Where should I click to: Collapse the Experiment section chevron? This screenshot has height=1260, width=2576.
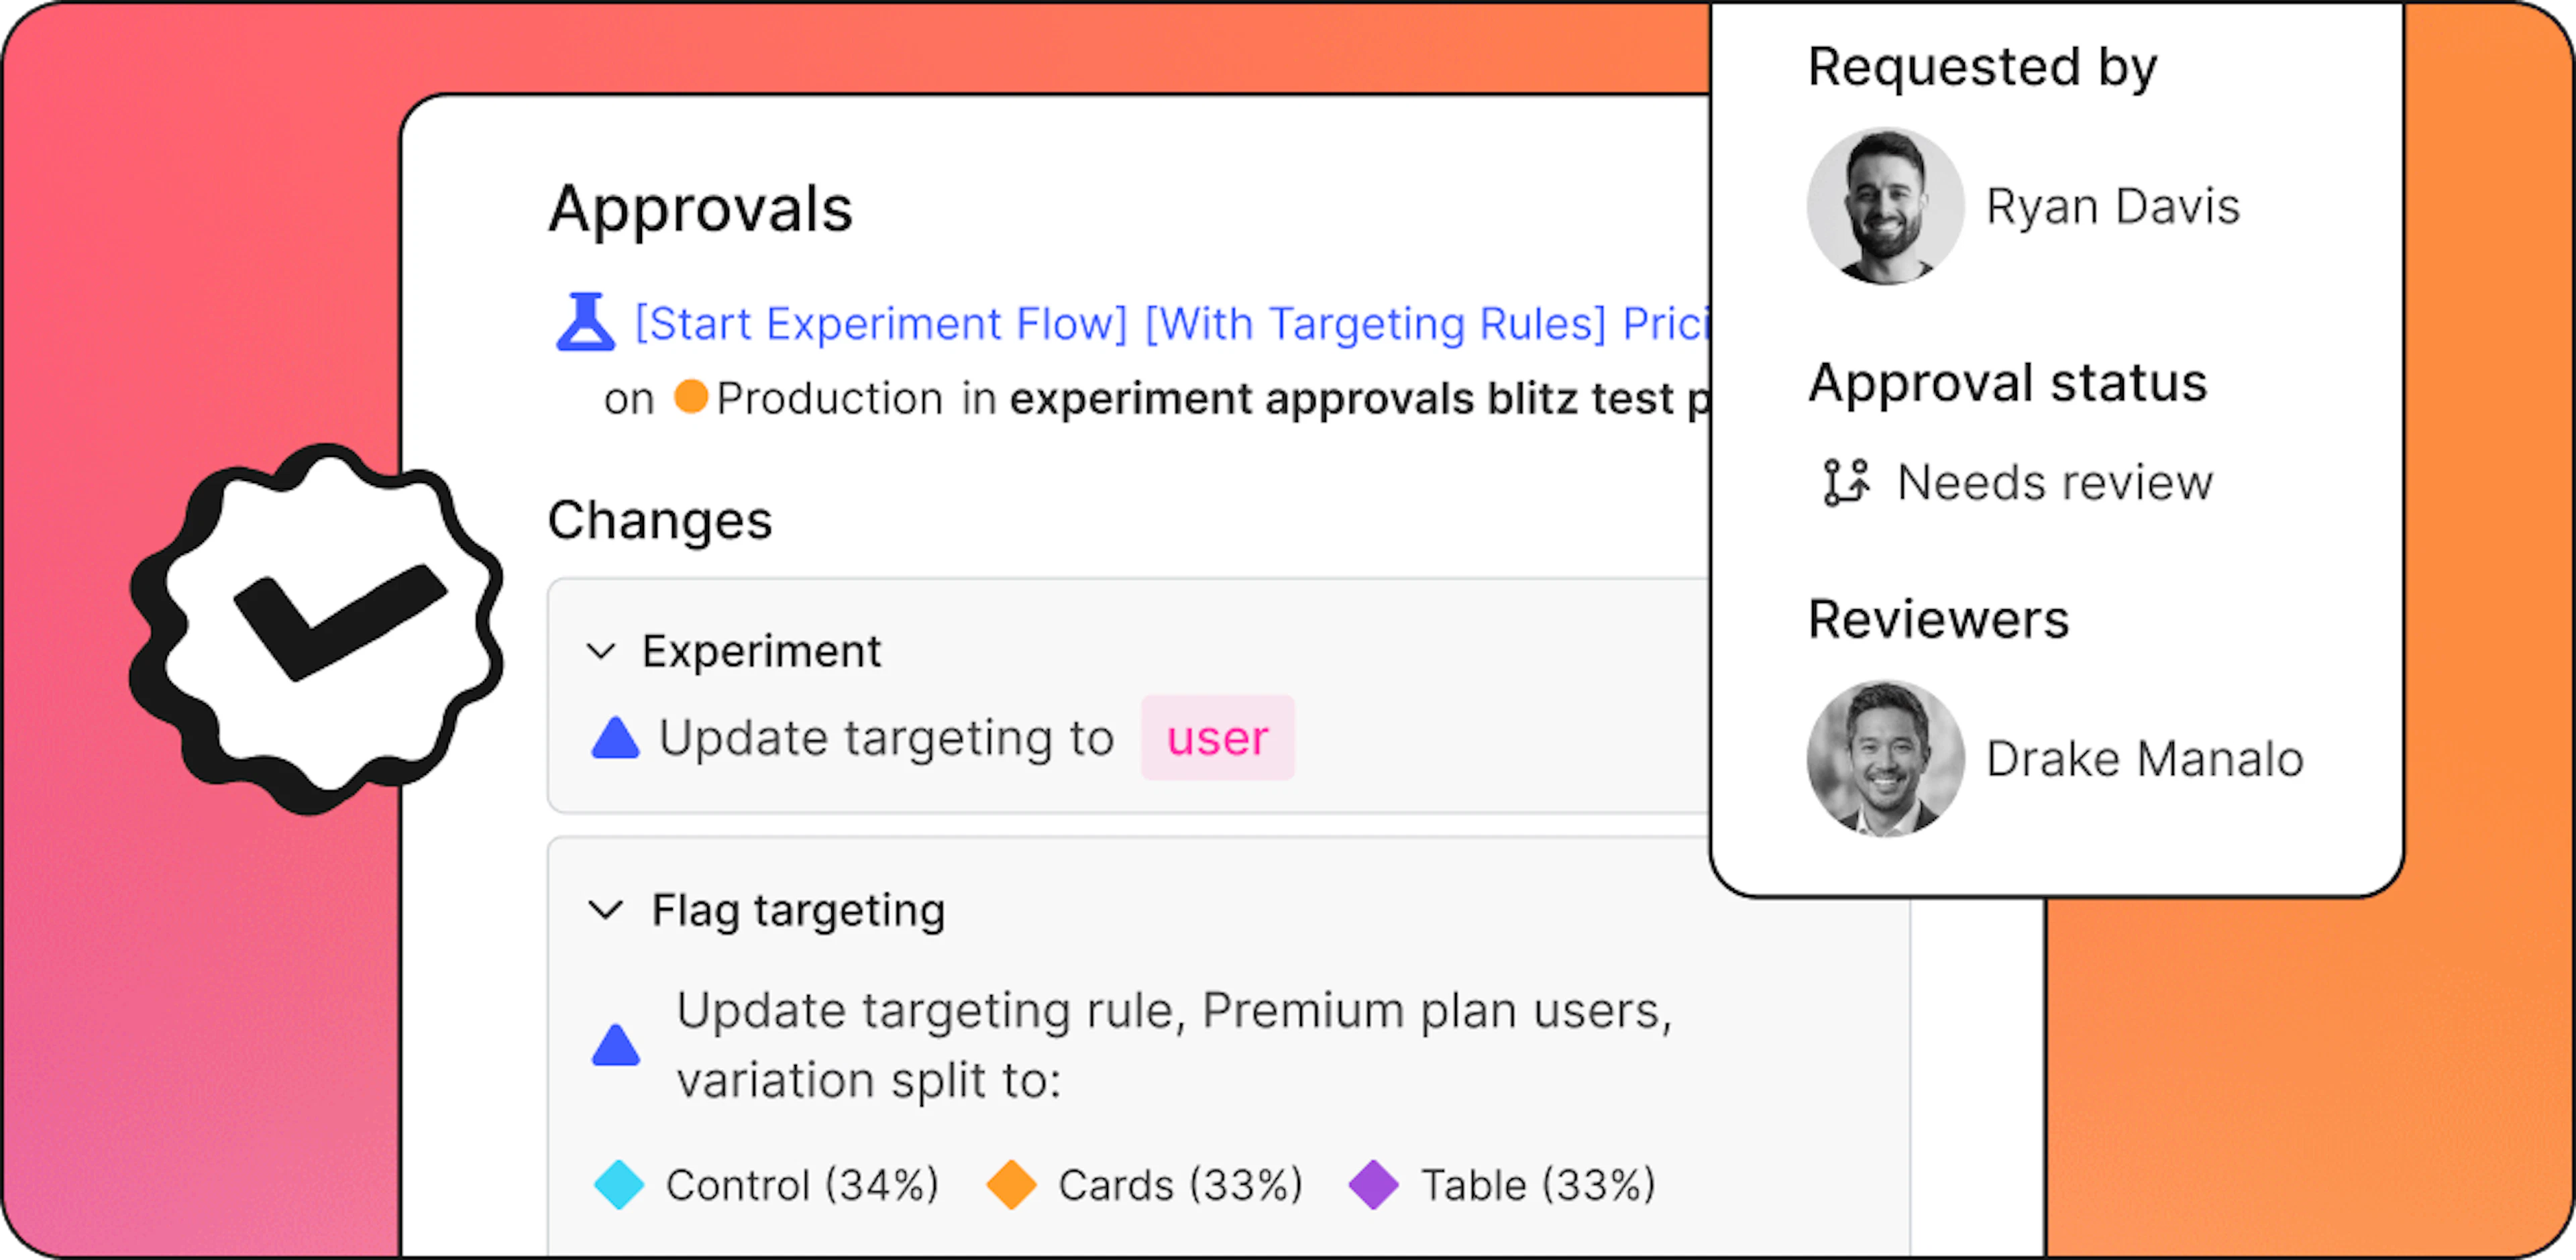coord(600,652)
